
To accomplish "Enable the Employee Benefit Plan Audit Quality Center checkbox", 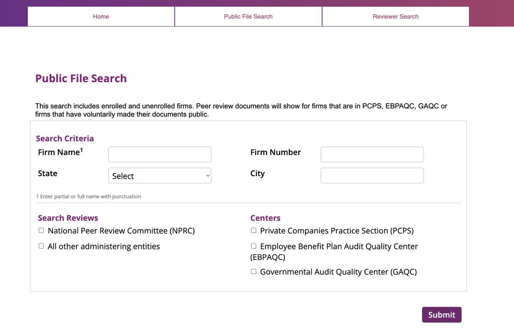I will [253, 246].
